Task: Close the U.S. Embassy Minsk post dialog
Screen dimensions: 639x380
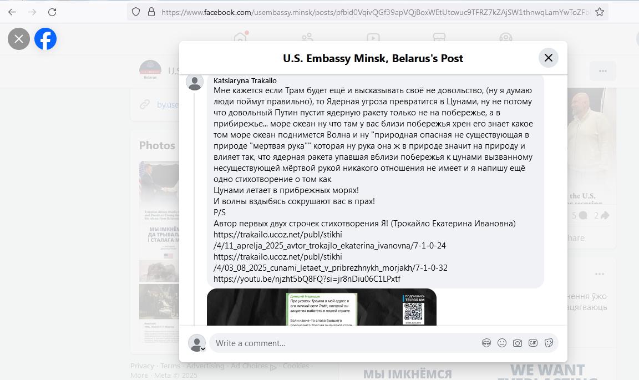Action: (x=548, y=58)
